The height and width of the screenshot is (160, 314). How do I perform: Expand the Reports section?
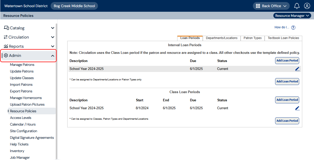coord(53,46)
